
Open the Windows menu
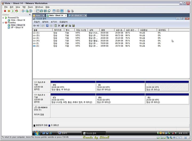[x=39, y=7]
